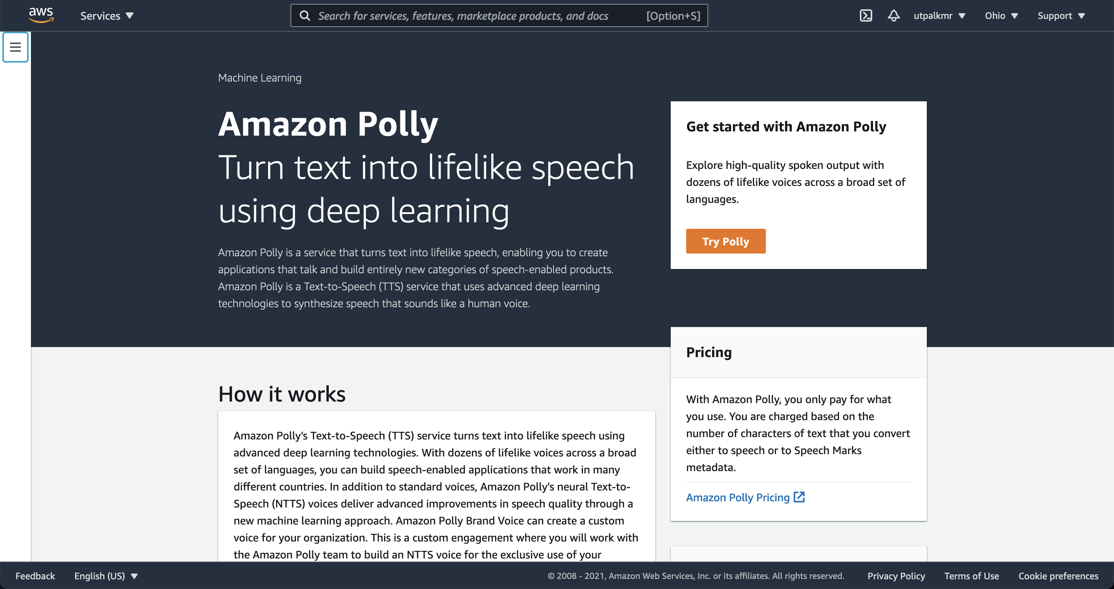Image resolution: width=1114 pixels, height=589 pixels.
Task: Click the Try Polly button
Action: [725, 241]
